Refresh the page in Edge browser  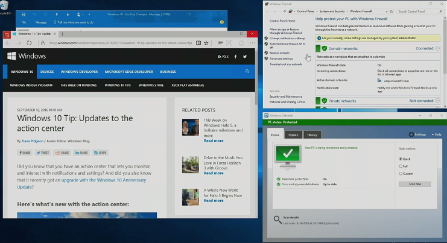click(29, 43)
